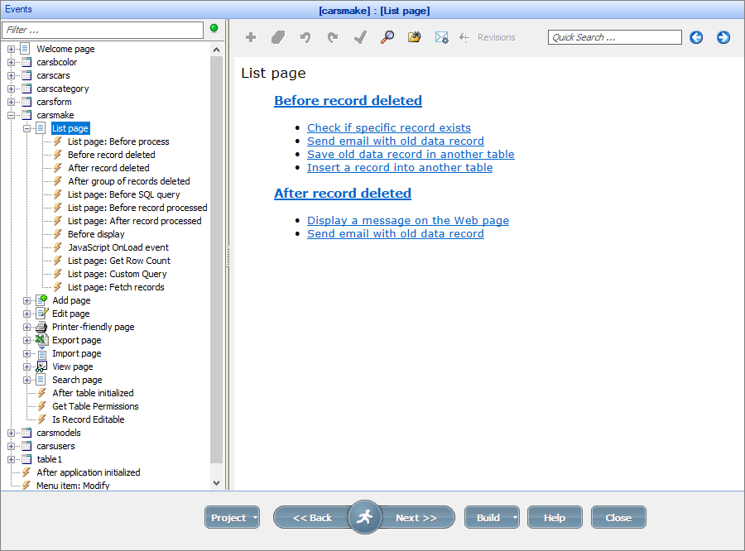Collapse the carsmake table node

tap(12, 115)
